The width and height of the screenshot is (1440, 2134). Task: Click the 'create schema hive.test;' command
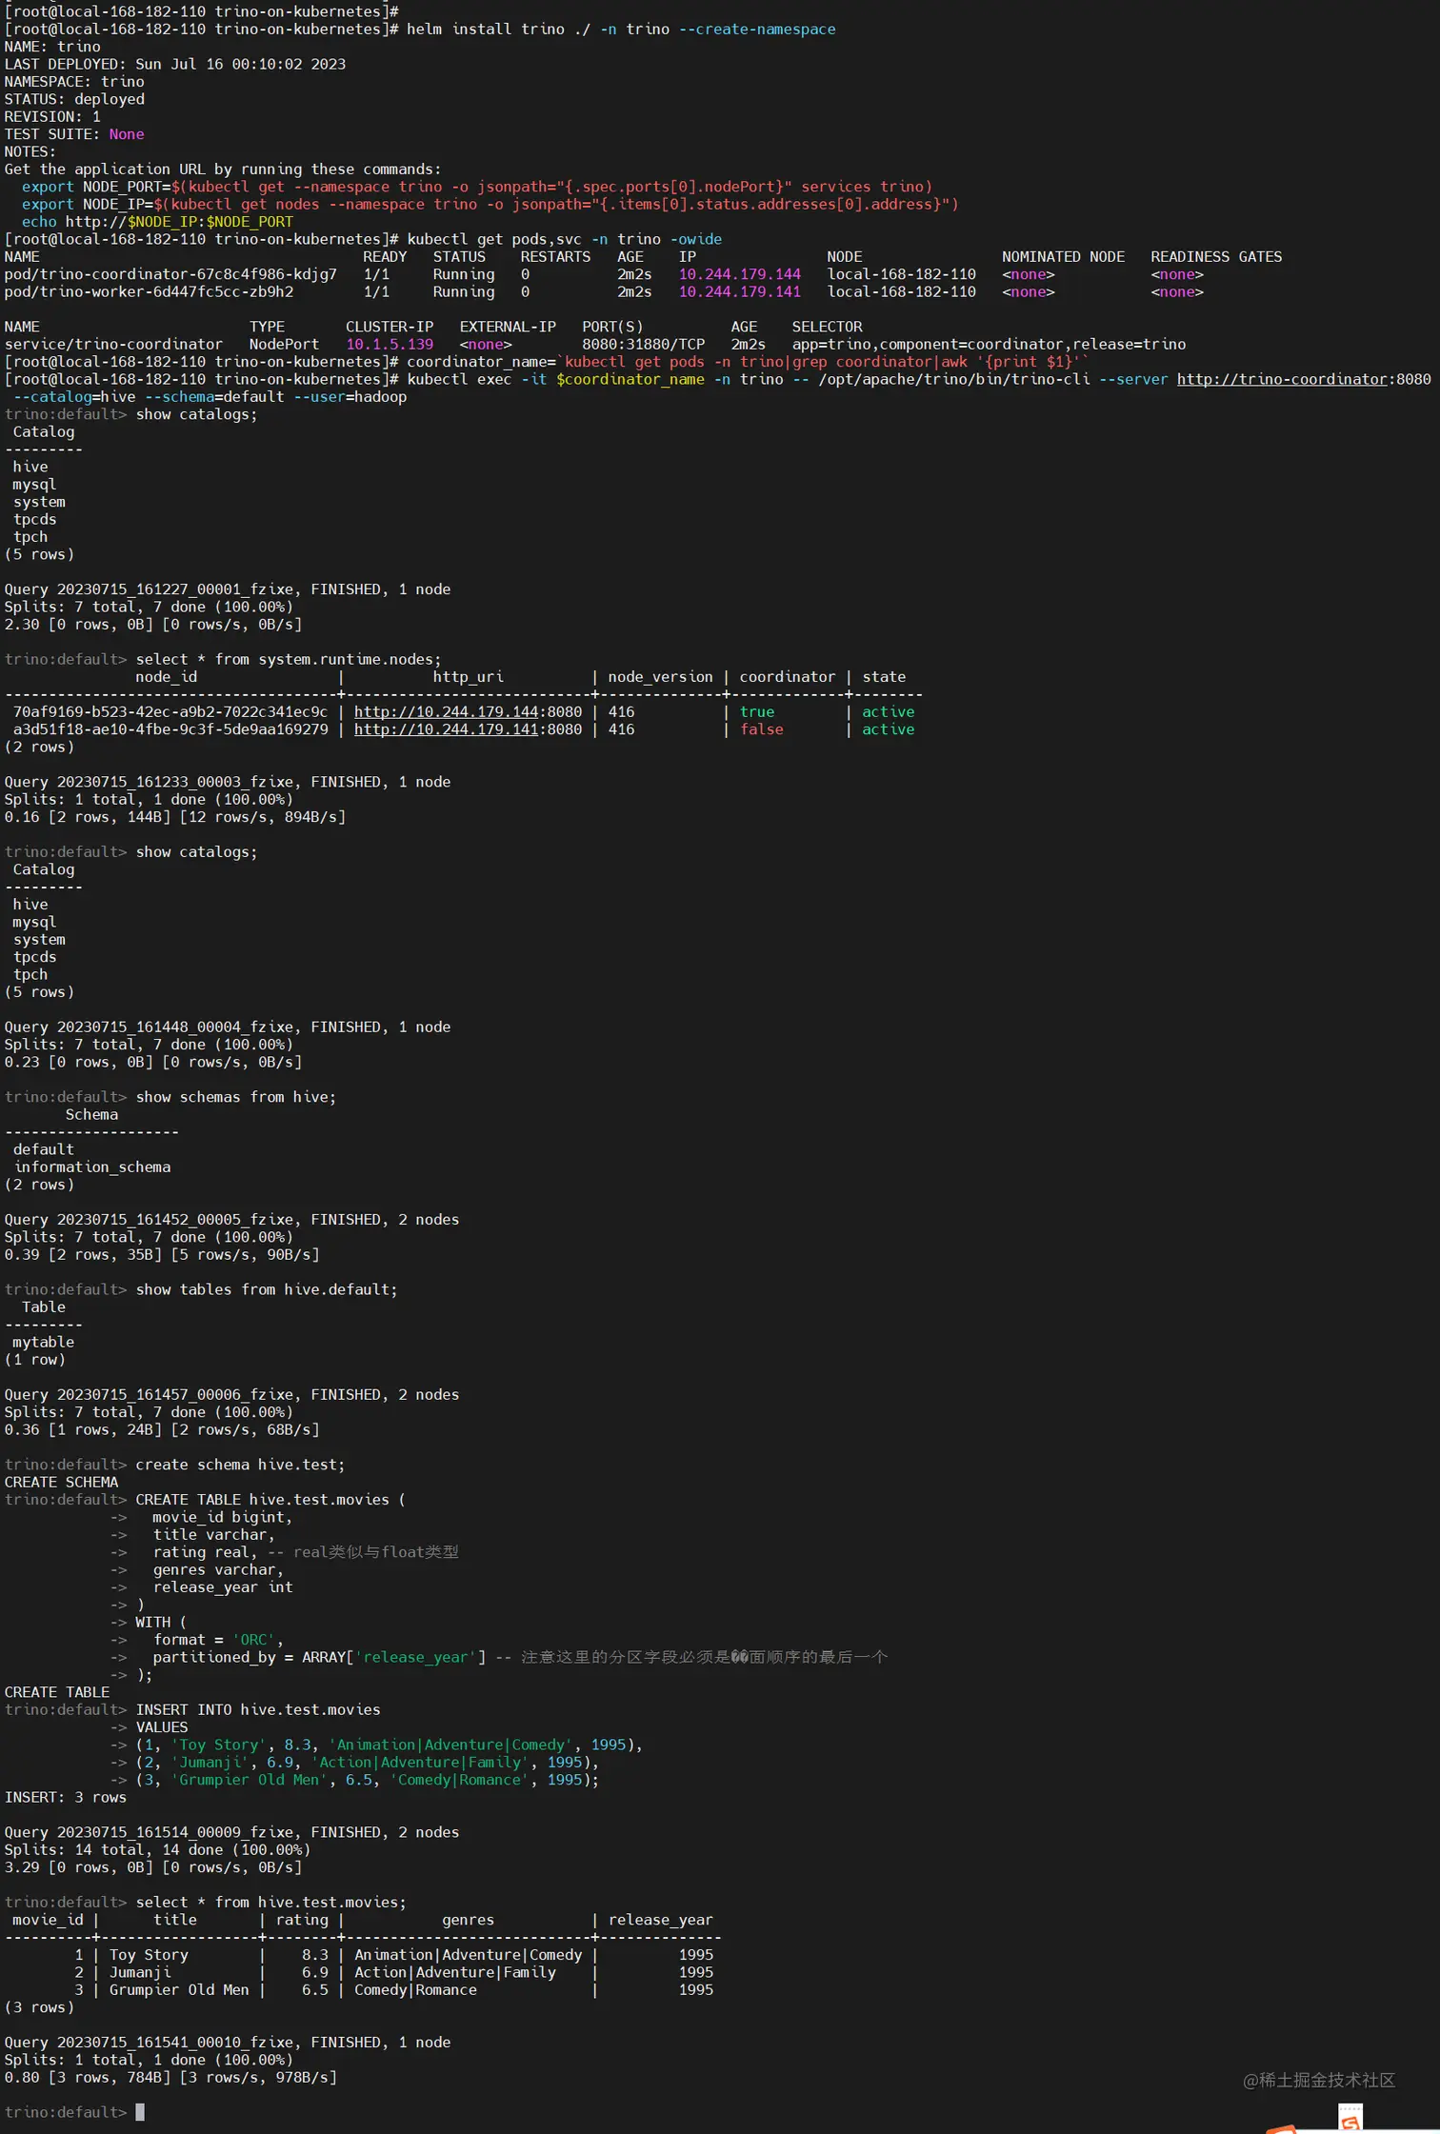coord(240,1465)
